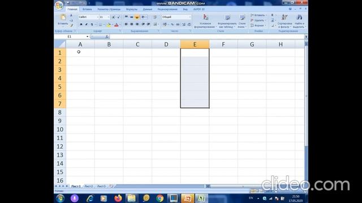Switch to the Review ribbon tab

coord(167,9)
